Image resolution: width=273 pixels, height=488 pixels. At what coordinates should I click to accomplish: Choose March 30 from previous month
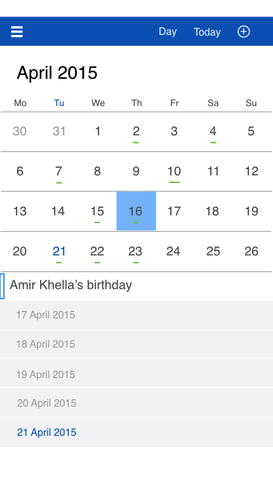20,132
